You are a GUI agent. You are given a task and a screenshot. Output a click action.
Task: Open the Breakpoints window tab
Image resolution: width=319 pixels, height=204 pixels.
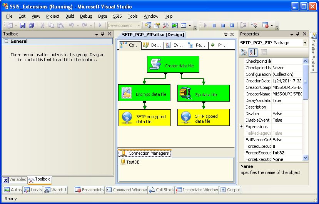(x=89, y=190)
